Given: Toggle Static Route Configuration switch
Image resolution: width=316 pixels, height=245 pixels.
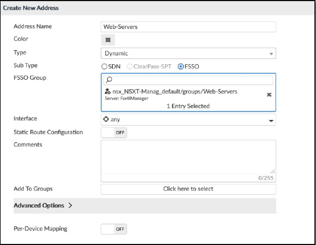Looking at the screenshot, I should (x=113, y=133).
